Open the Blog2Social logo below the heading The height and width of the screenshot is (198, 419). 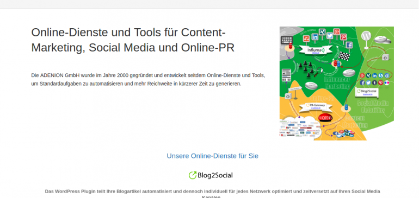pyautogui.click(x=211, y=175)
